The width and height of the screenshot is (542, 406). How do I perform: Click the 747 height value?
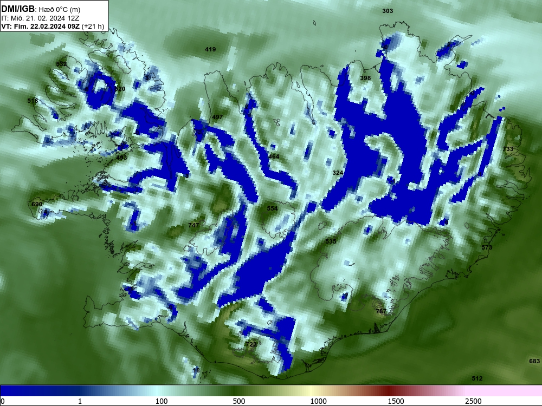[x=193, y=225]
